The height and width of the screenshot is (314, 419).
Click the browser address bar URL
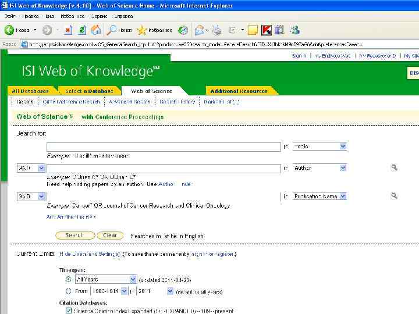(x=196, y=44)
